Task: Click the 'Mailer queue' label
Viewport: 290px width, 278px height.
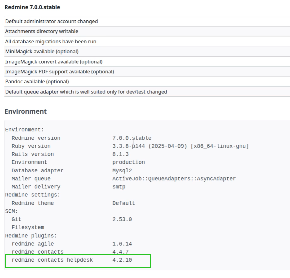Action: [x=31, y=179]
